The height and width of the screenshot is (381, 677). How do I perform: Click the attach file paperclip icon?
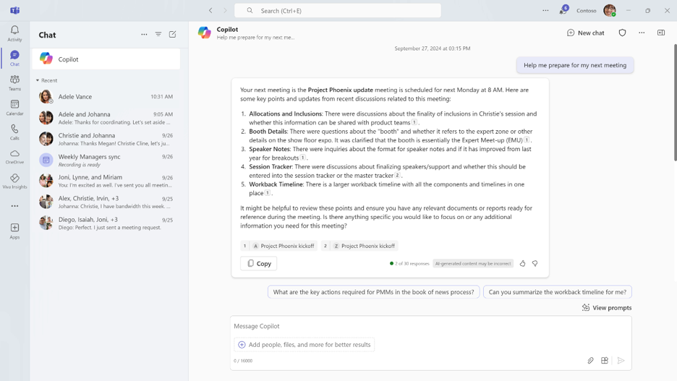(590, 360)
